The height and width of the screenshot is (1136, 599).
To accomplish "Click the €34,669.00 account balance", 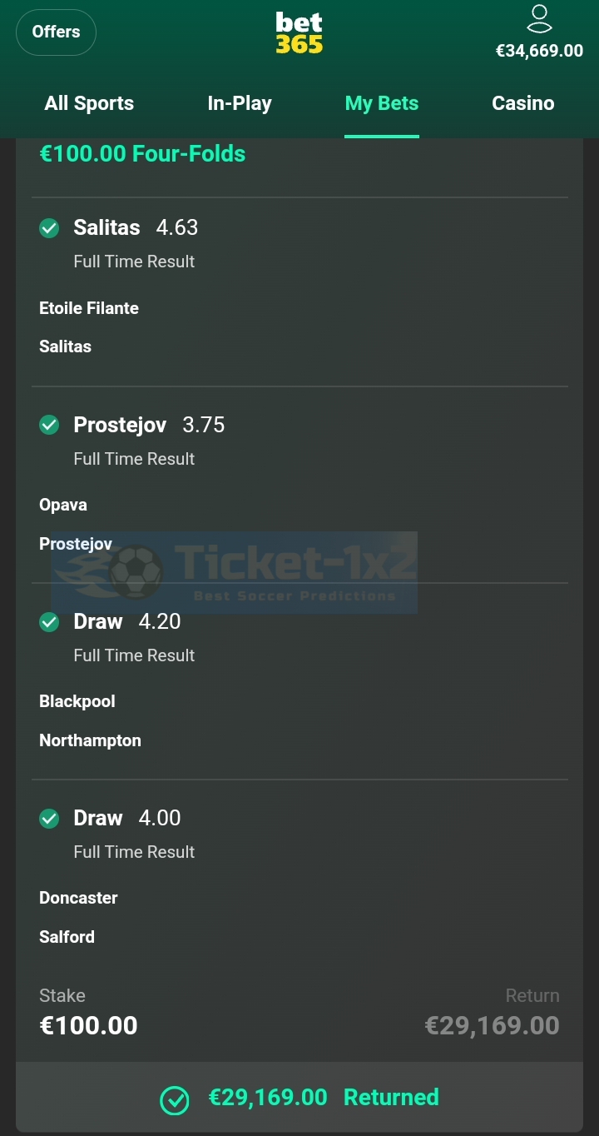I will (x=539, y=51).
